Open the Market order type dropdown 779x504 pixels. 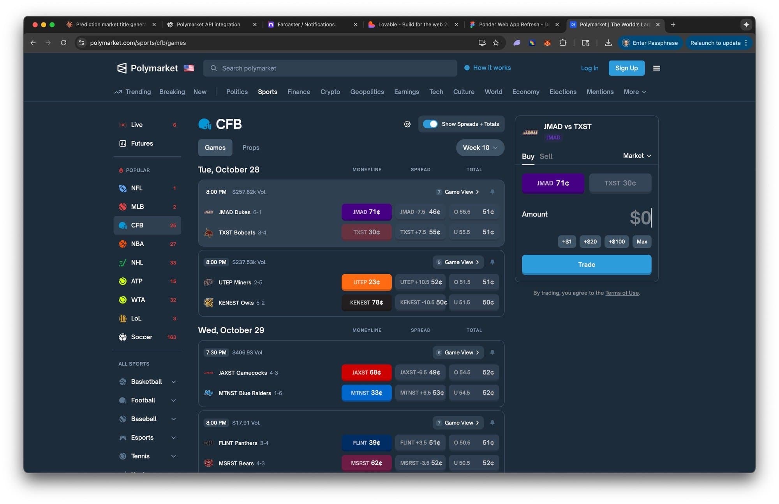637,156
